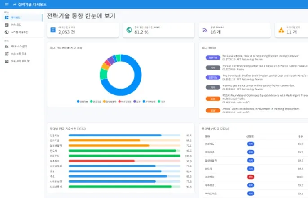Click the dashboard grid icon in the sidebar
The width and height of the screenshot is (308, 198).
point(6,18)
